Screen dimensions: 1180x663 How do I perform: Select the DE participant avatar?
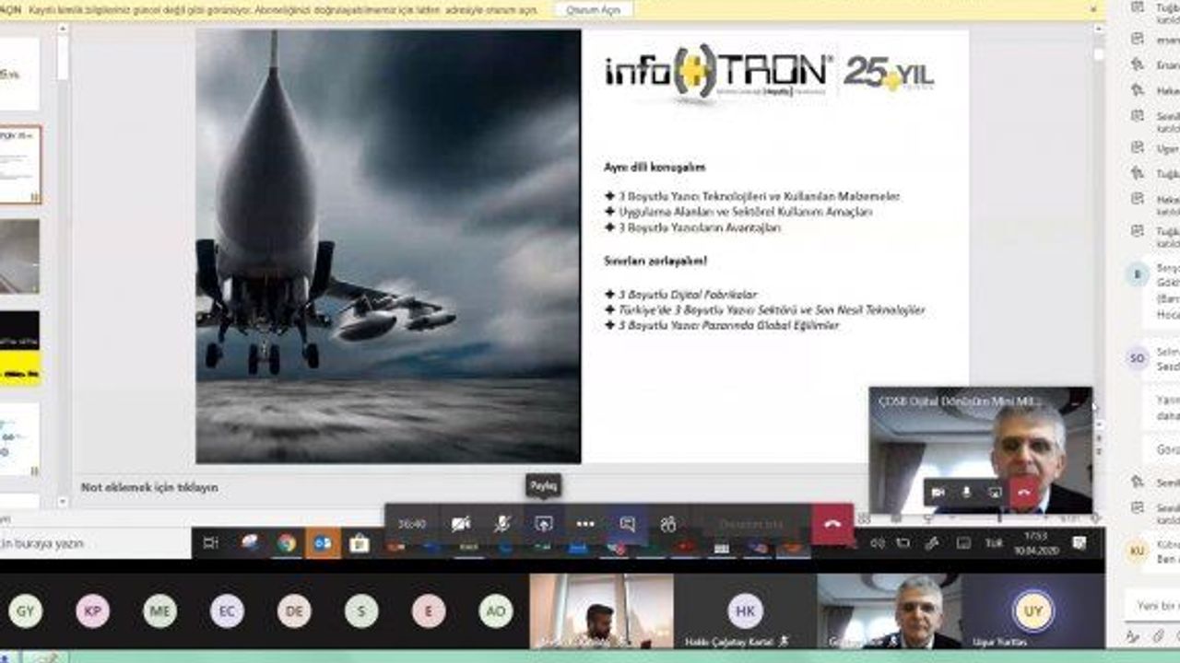294,611
